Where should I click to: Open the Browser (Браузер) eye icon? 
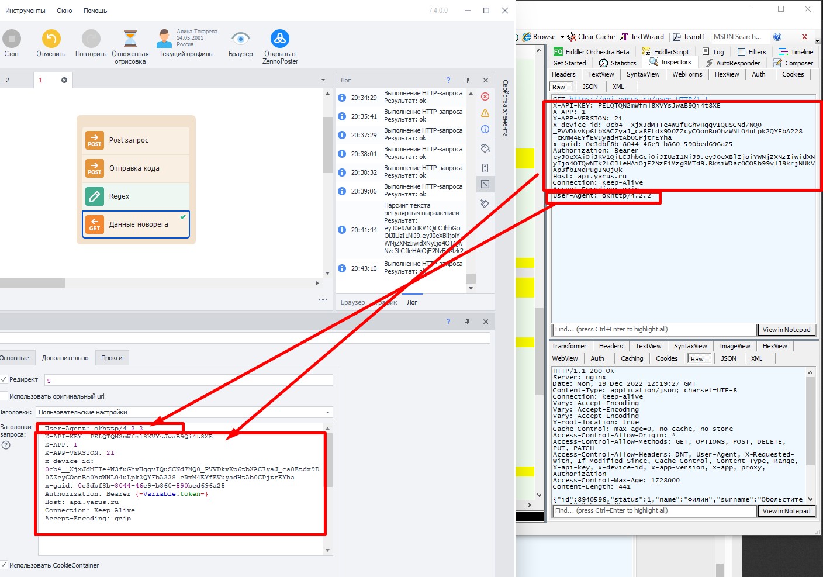[240, 39]
